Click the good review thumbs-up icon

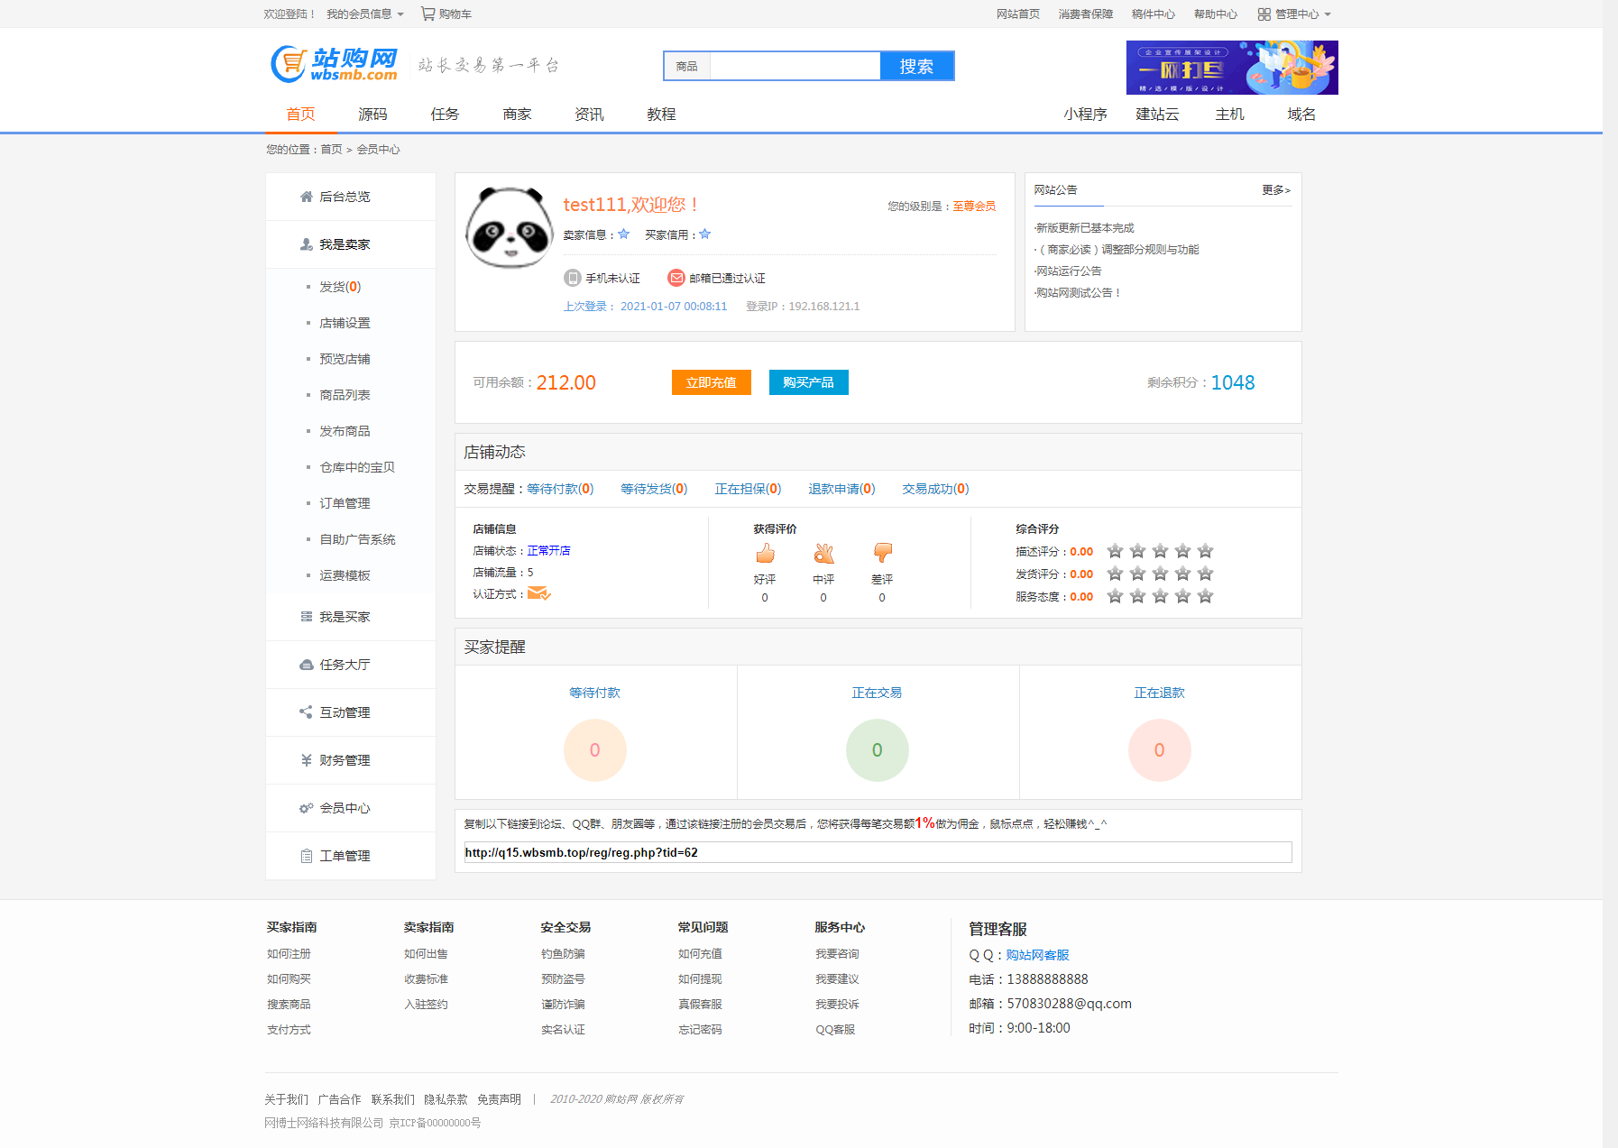(x=765, y=553)
